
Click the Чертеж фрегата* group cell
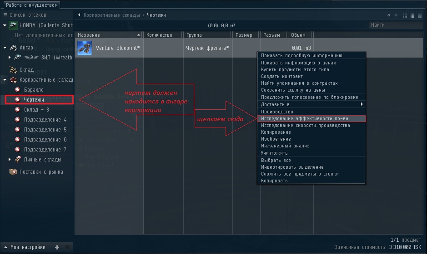[207, 48]
